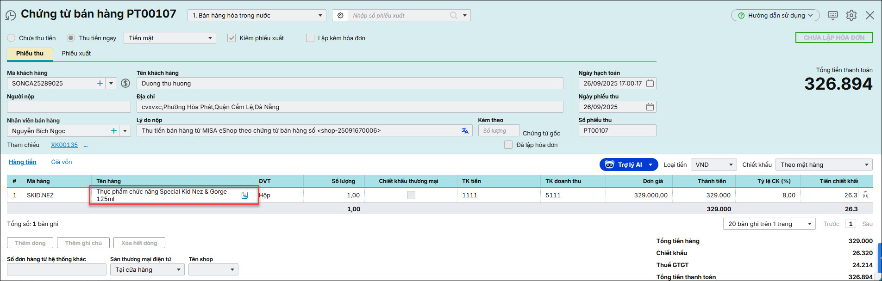Click the translate icon in Lý do nộp
The height and width of the screenshot is (281, 882).
click(x=465, y=131)
